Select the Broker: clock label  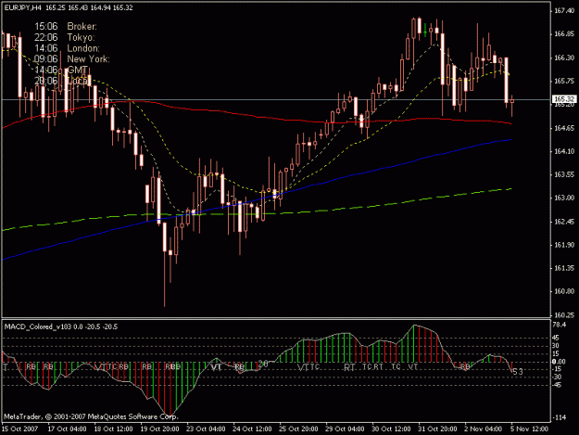tap(82, 27)
